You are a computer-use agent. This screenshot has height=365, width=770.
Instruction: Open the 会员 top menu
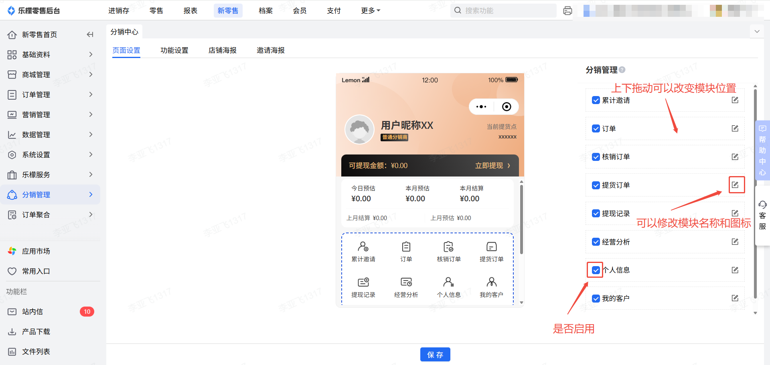pyautogui.click(x=300, y=11)
